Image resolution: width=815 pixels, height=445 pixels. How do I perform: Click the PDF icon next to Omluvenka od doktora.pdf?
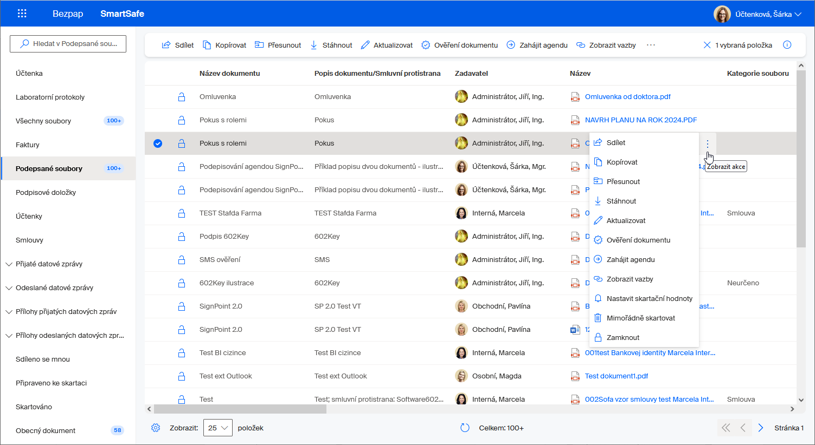click(575, 97)
